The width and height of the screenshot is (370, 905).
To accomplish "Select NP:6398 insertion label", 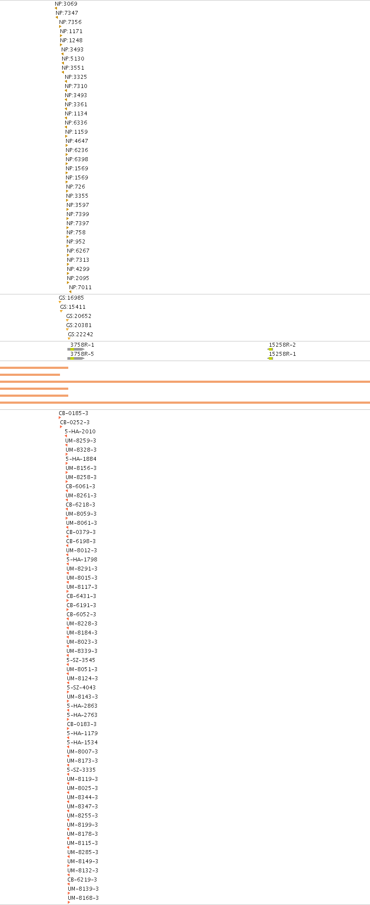I will pyautogui.click(x=77, y=159).
